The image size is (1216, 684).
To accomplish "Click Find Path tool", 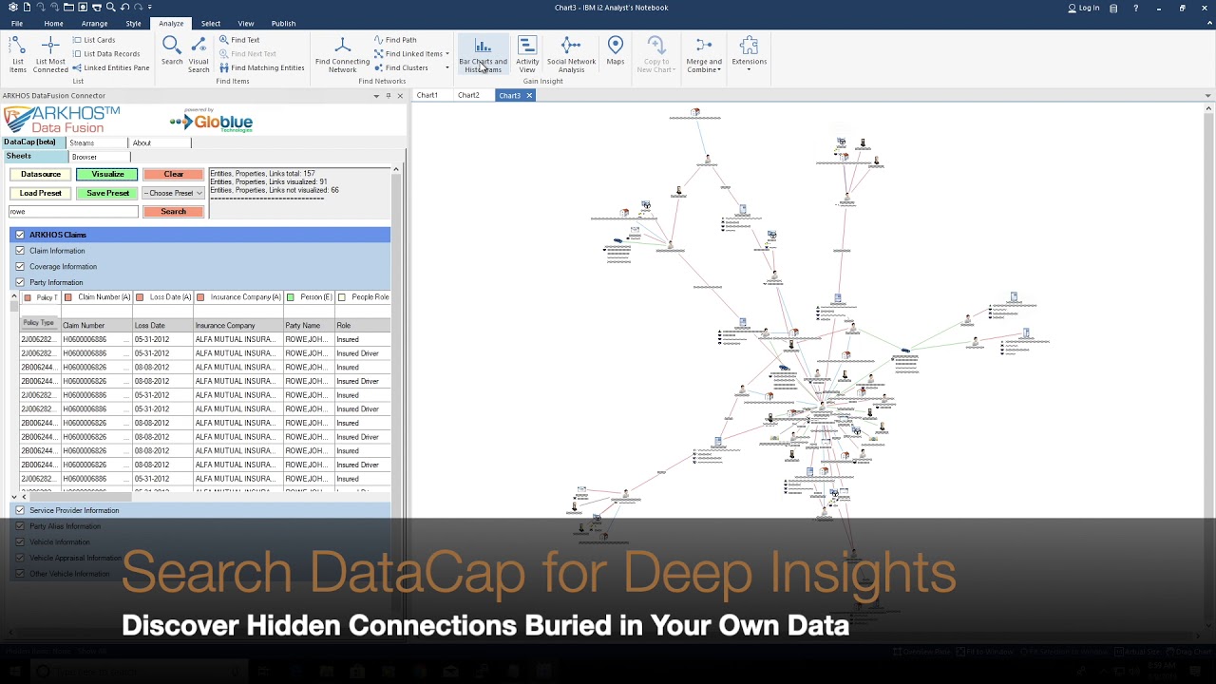I will click(x=394, y=40).
